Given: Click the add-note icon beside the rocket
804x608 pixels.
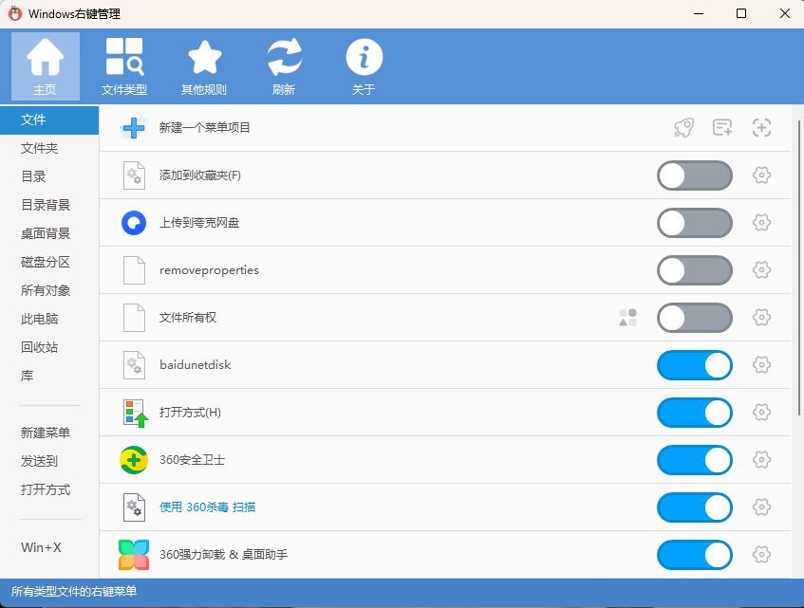Looking at the screenshot, I should pos(722,127).
